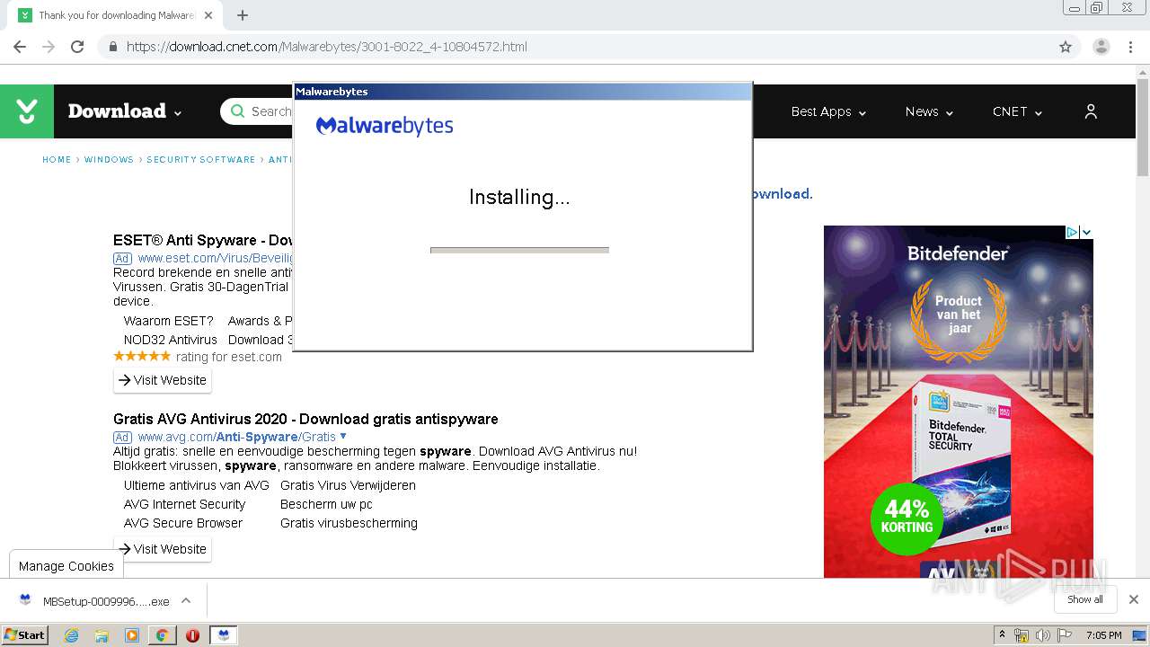Expand Best Apps menu

tap(828, 111)
